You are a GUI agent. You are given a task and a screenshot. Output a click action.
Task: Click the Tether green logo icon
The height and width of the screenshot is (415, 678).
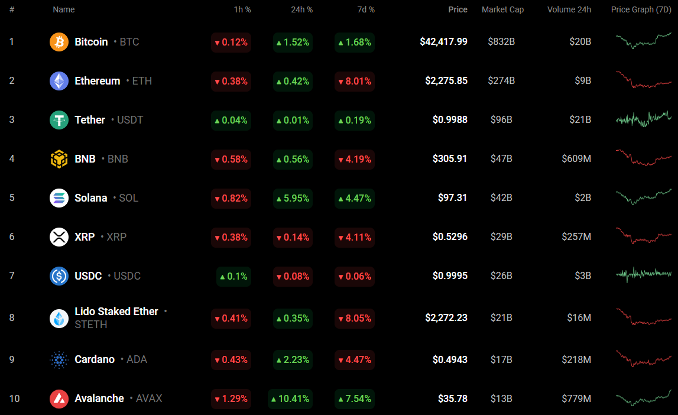pyautogui.click(x=59, y=120)
